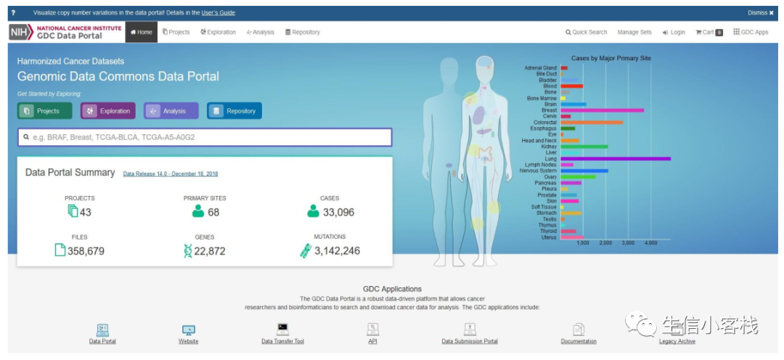Click the Website application icon
Screen dimensions: 784x360
pyautogui.click(x=189, y=330)
